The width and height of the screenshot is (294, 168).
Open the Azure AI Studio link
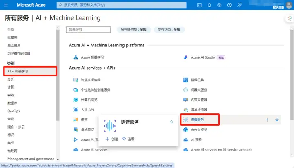click(203, 57)
